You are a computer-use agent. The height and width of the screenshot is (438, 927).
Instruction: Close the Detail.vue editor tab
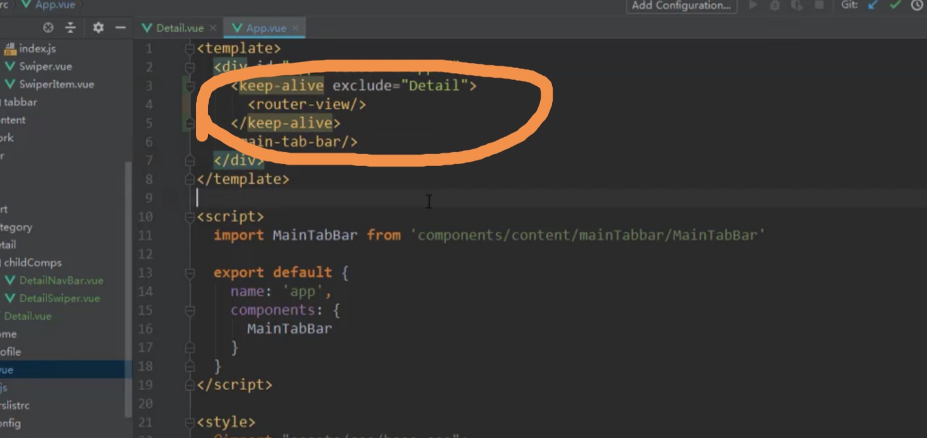pos(213,28)
